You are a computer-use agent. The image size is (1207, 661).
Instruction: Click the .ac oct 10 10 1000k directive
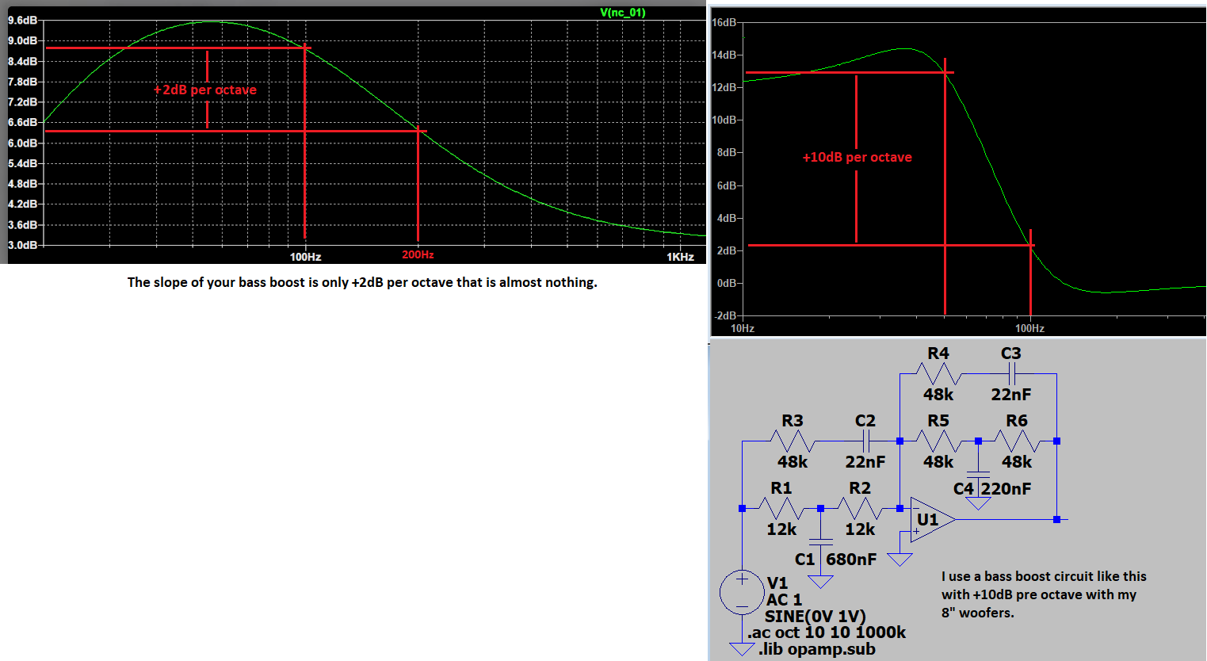point(827,632)
